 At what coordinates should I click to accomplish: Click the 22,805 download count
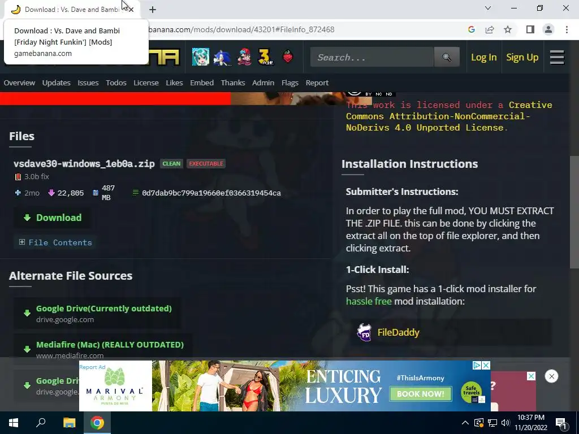71,193
